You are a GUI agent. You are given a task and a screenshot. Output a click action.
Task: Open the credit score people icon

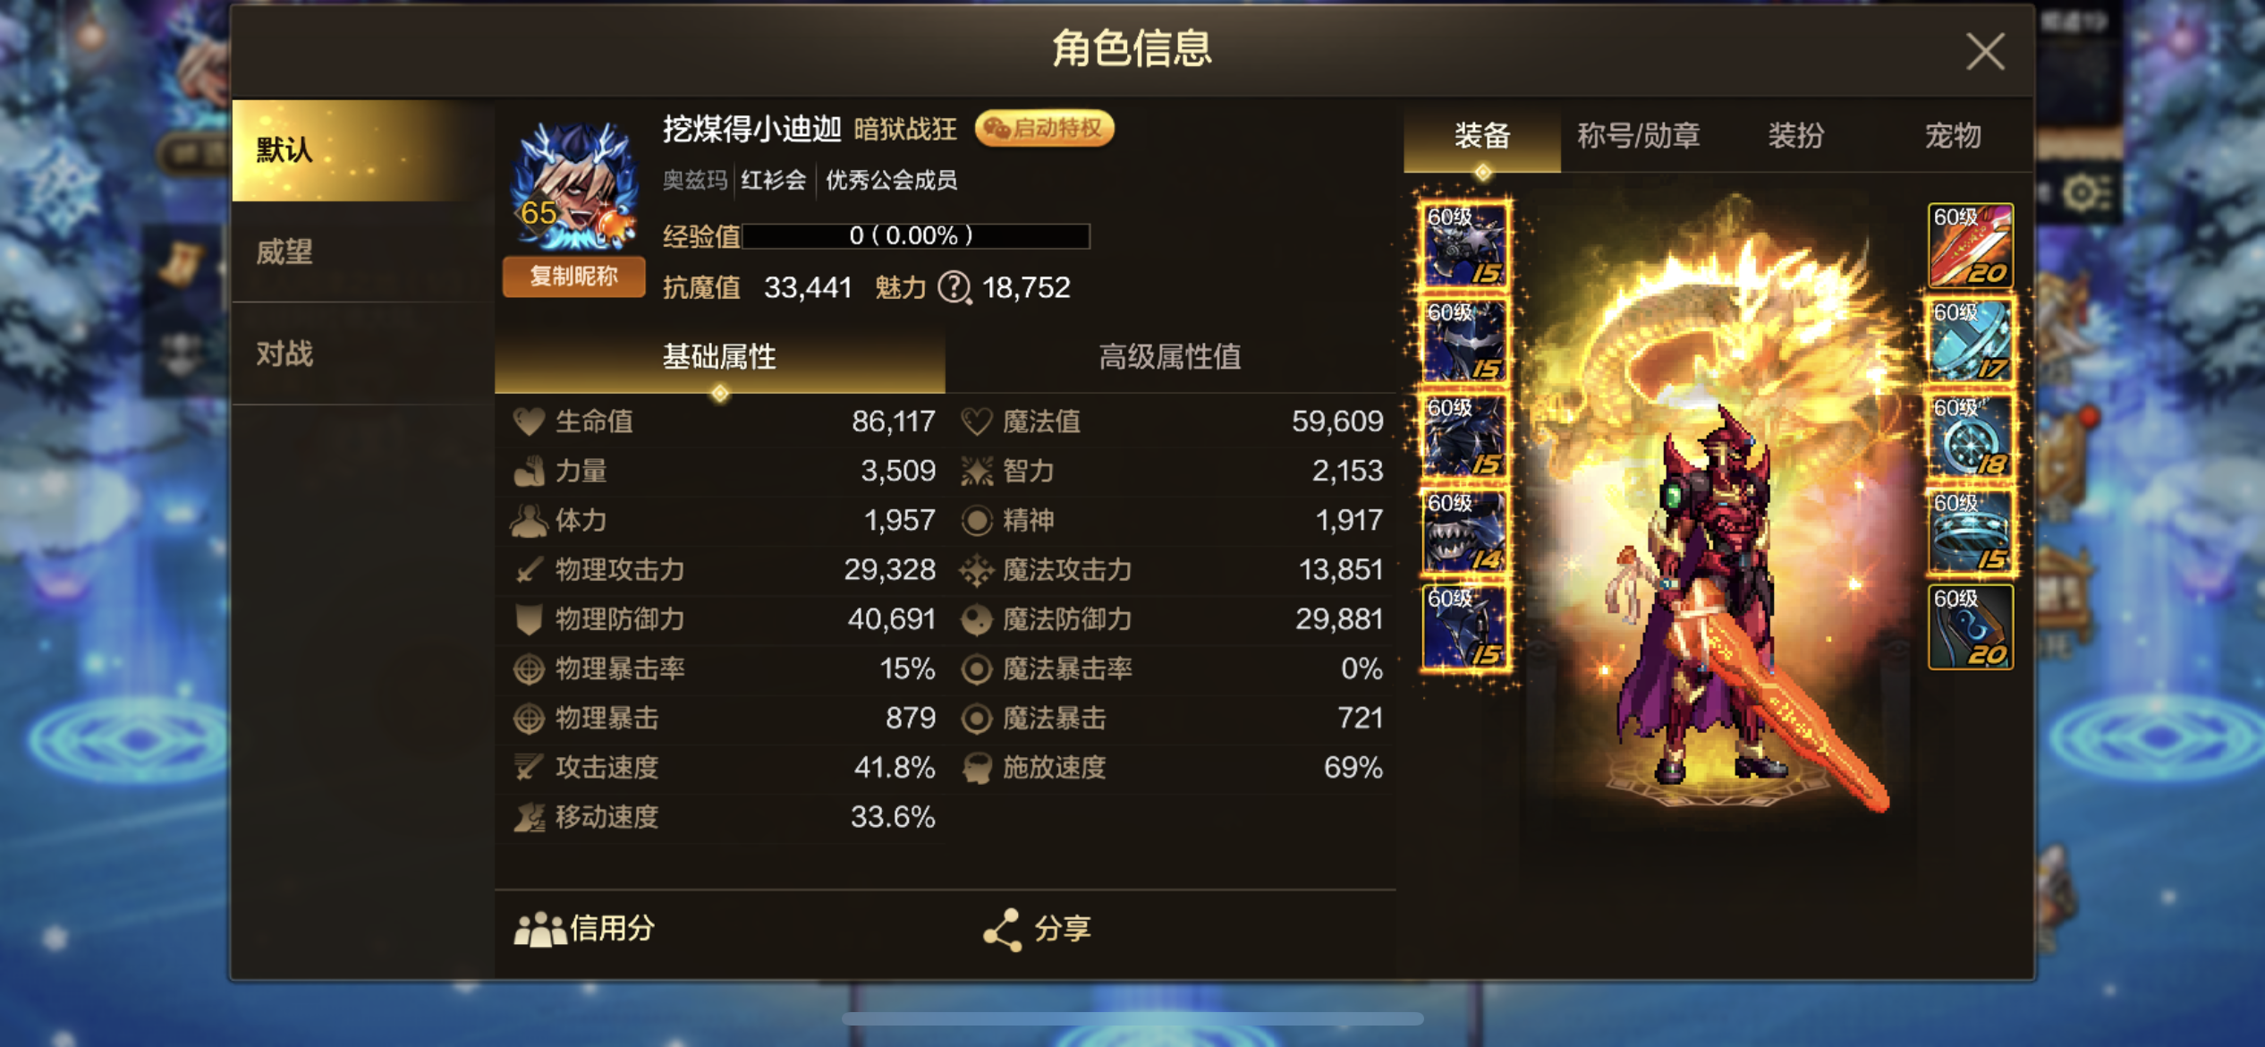click(539, 929)
